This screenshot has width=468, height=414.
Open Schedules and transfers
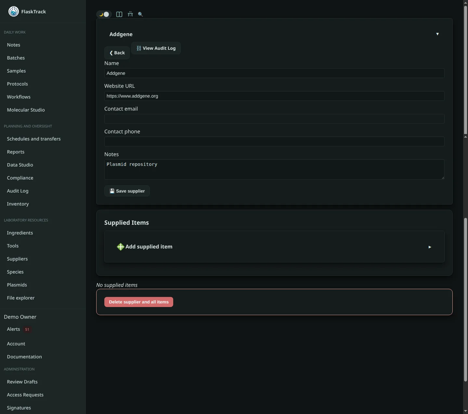coord(34,139)
